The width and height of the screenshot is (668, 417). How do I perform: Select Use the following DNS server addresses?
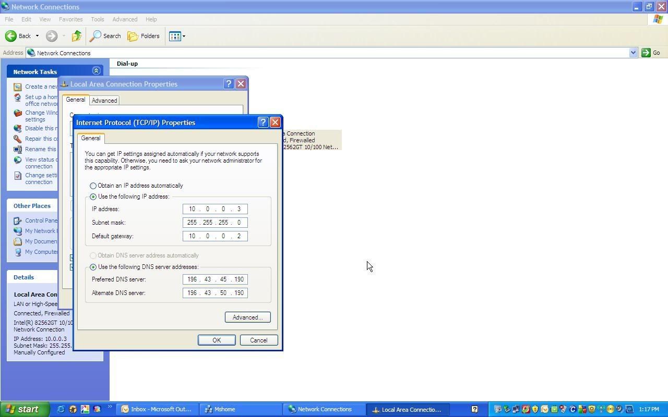tap(93, 267)
